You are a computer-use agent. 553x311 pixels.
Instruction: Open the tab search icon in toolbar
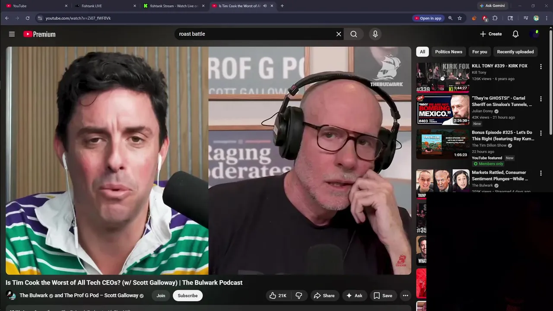510,18
